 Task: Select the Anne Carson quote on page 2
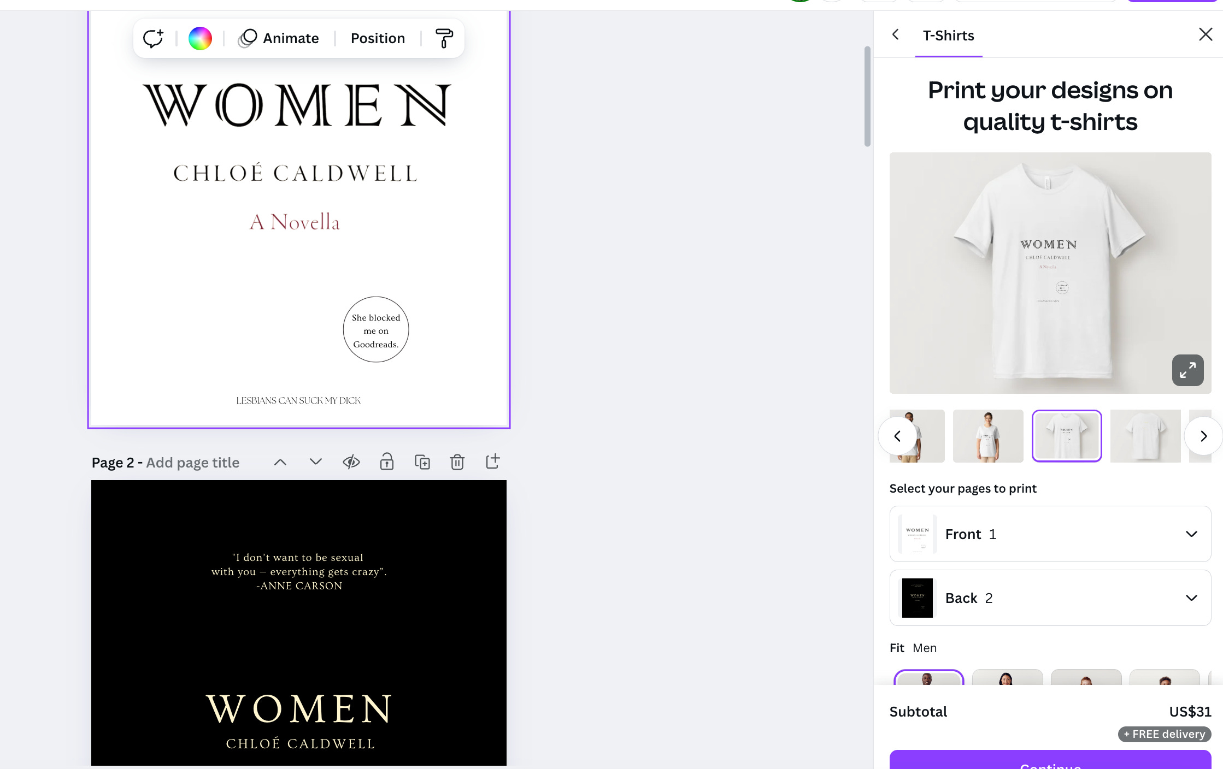(299, 572)
